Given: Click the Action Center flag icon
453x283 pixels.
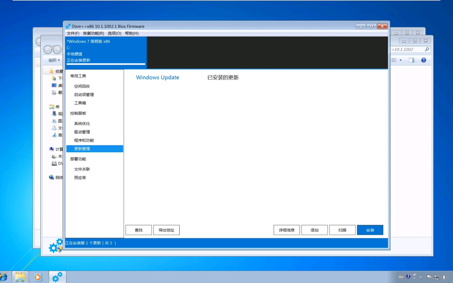Looking at the screenshot, I should click(429, 277).
